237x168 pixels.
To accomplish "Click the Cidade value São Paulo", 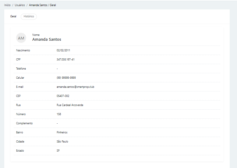I will click(x=62, y=142).
